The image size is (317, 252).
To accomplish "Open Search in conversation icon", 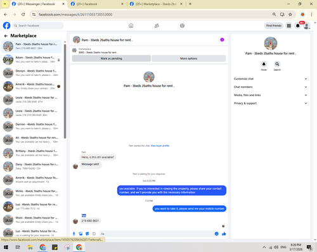I will [277, 64].
